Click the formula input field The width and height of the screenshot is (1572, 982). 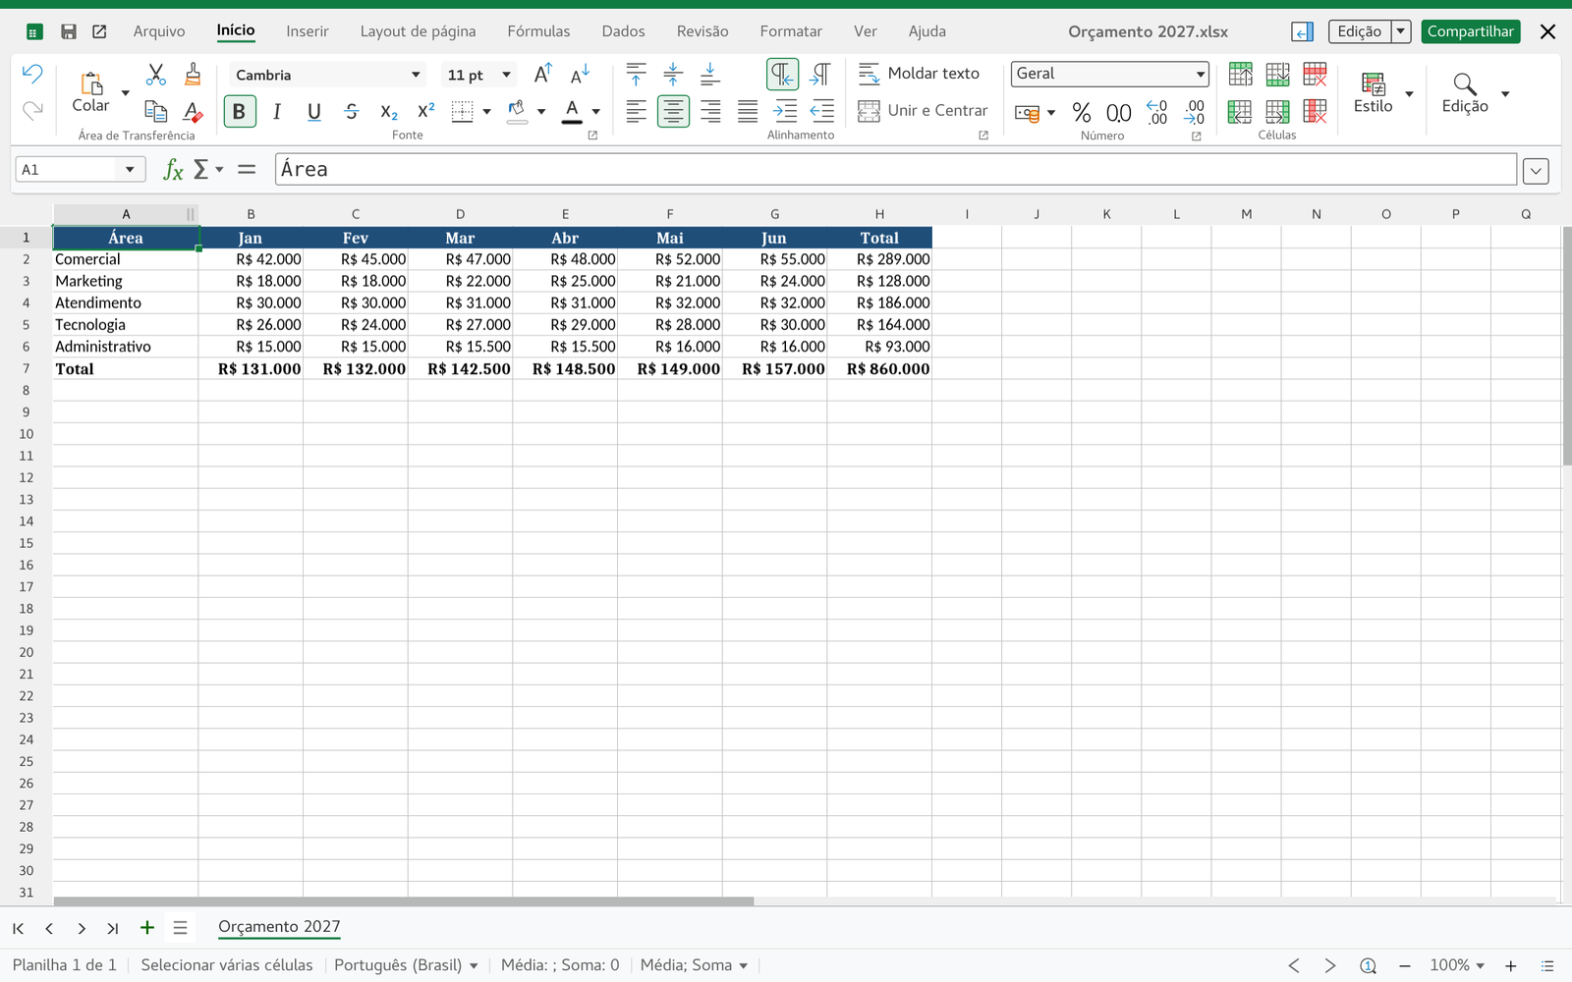click(x=896, y=169)
